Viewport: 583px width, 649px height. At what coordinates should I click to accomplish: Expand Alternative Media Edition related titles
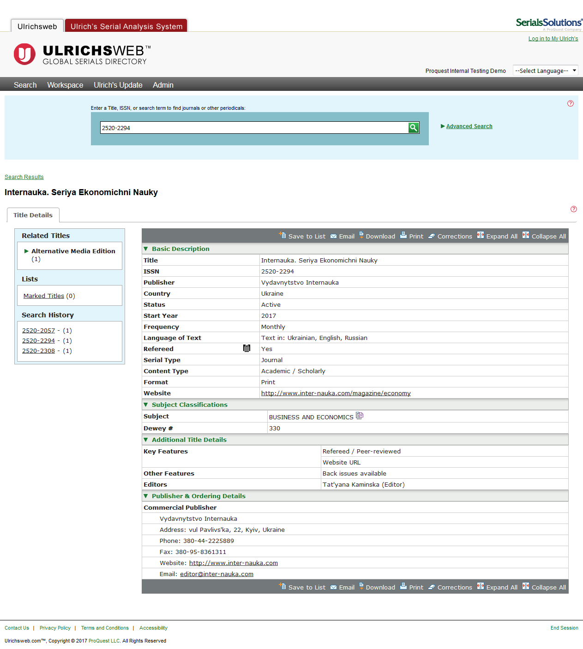pyautogui.click(x=26, y=251)
